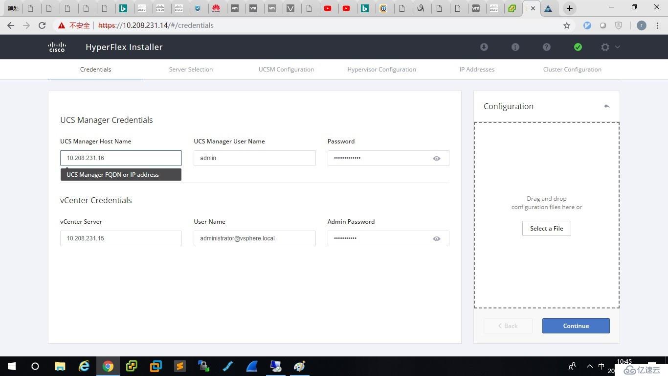Viewport: 668px width, 376px height.
Task: Switch to the Credentials step tab
Action: [x=95, y=70]
